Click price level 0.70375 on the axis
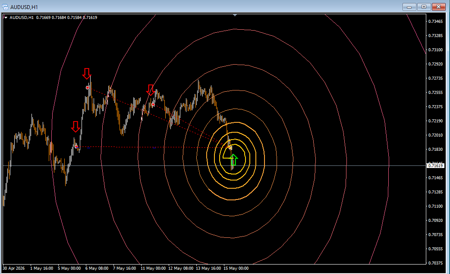This screenshot has width=450, height=274. [x=435, y=263]
